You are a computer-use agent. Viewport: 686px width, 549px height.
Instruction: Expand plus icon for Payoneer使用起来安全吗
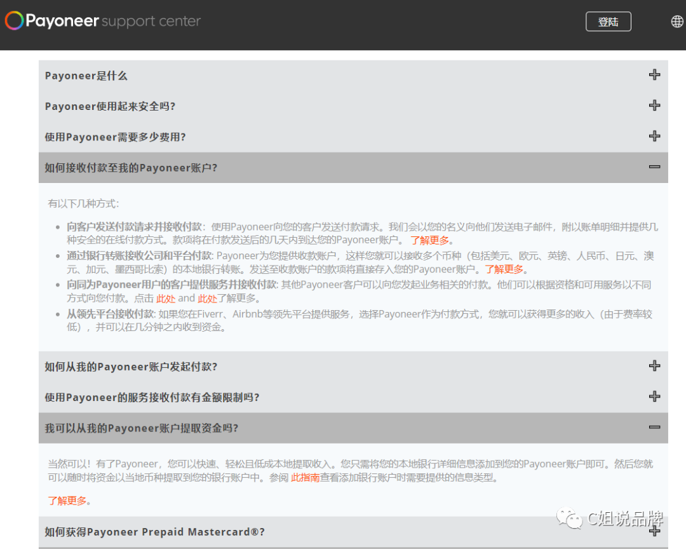tap(654, 105)
